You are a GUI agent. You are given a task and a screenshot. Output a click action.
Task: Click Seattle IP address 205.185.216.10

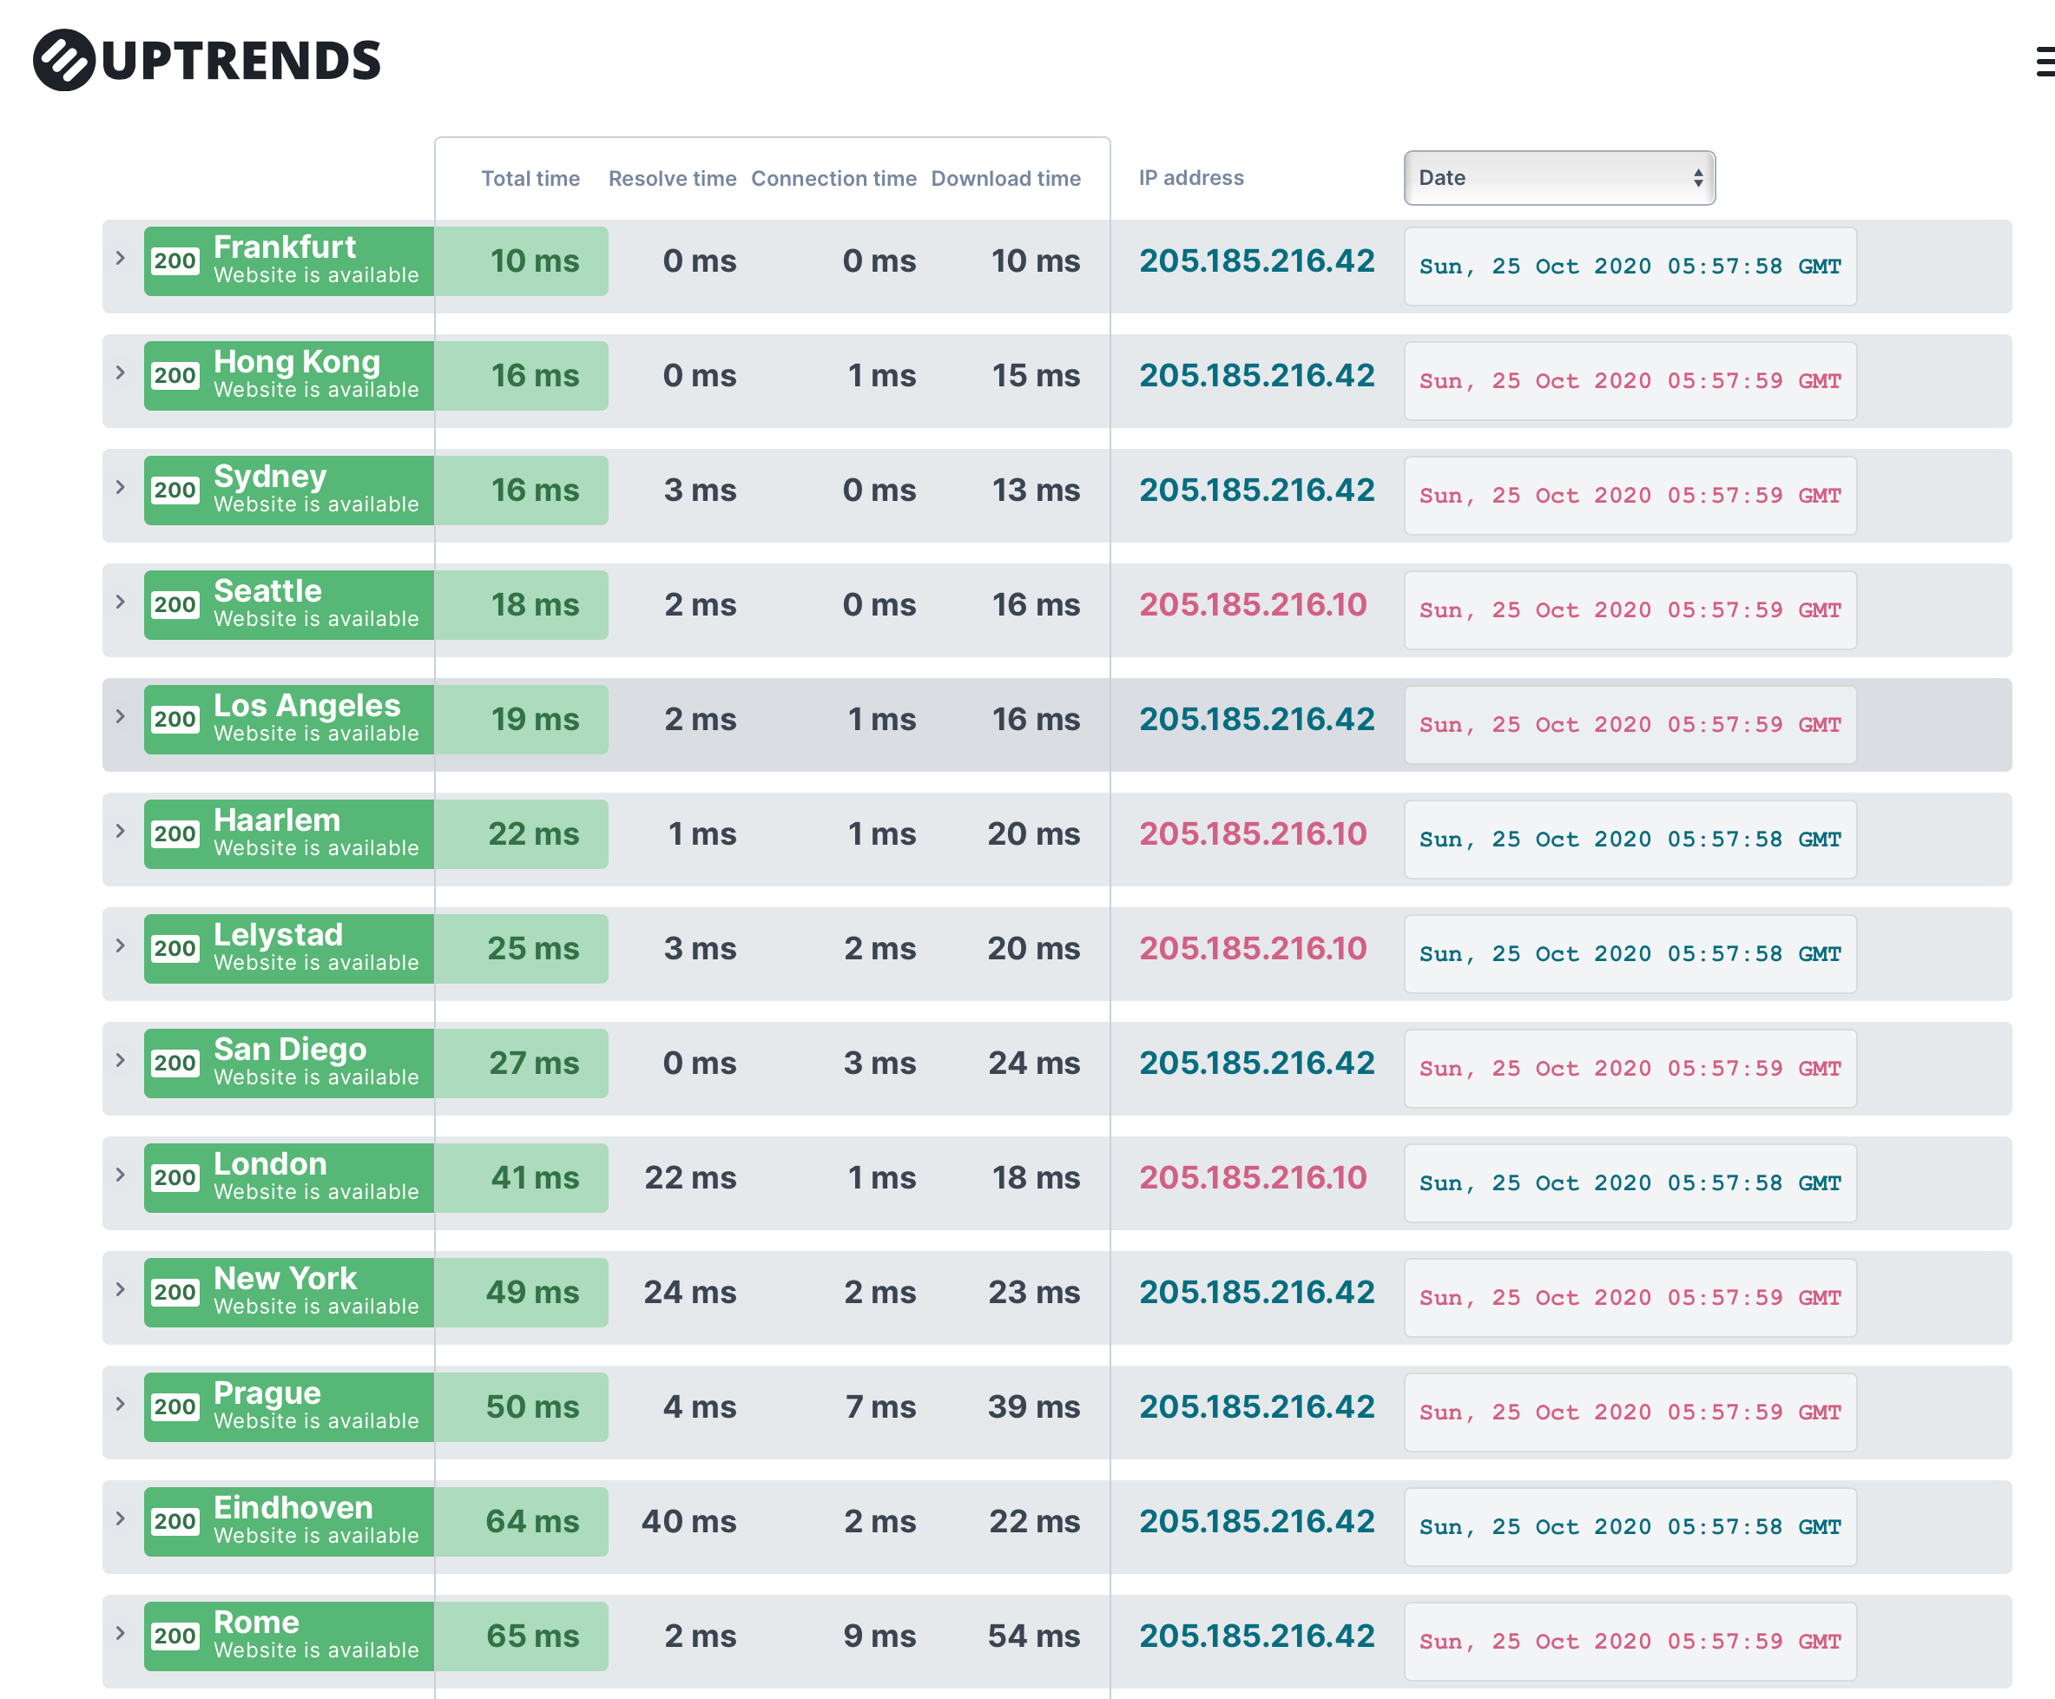[1253, 605]
